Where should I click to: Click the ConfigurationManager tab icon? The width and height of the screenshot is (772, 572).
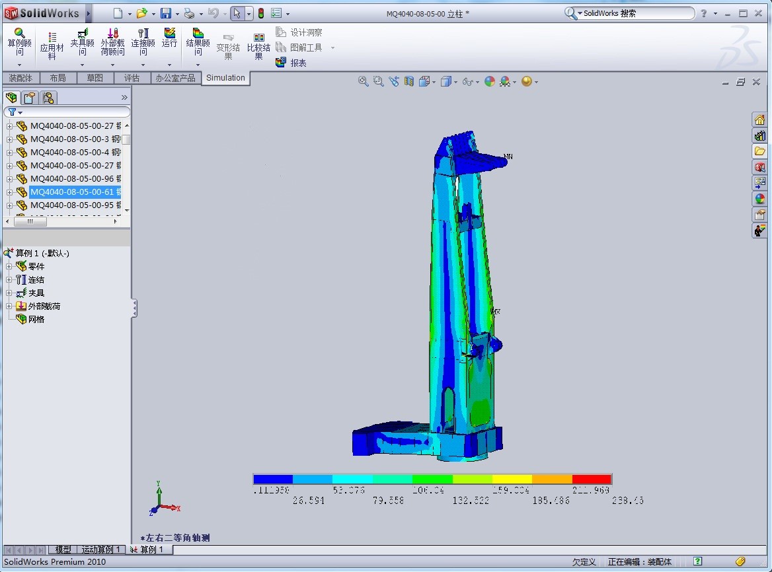tap(48, 98)
